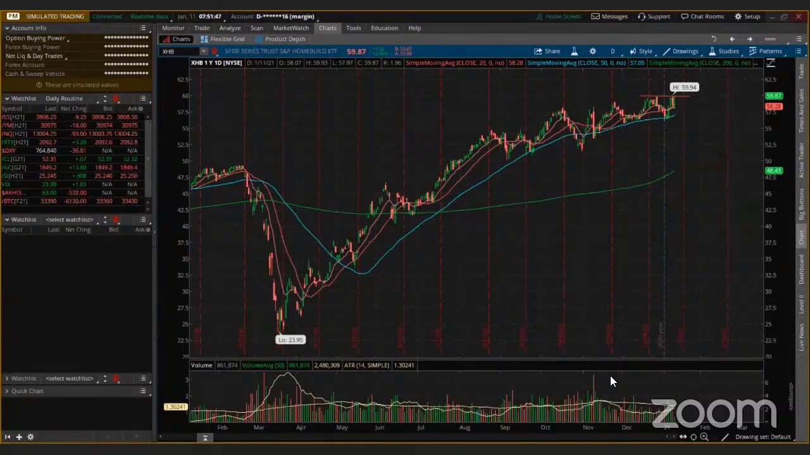Open the <select watchlist> dropdown in second gadget
810x455 pixels.
73,219
